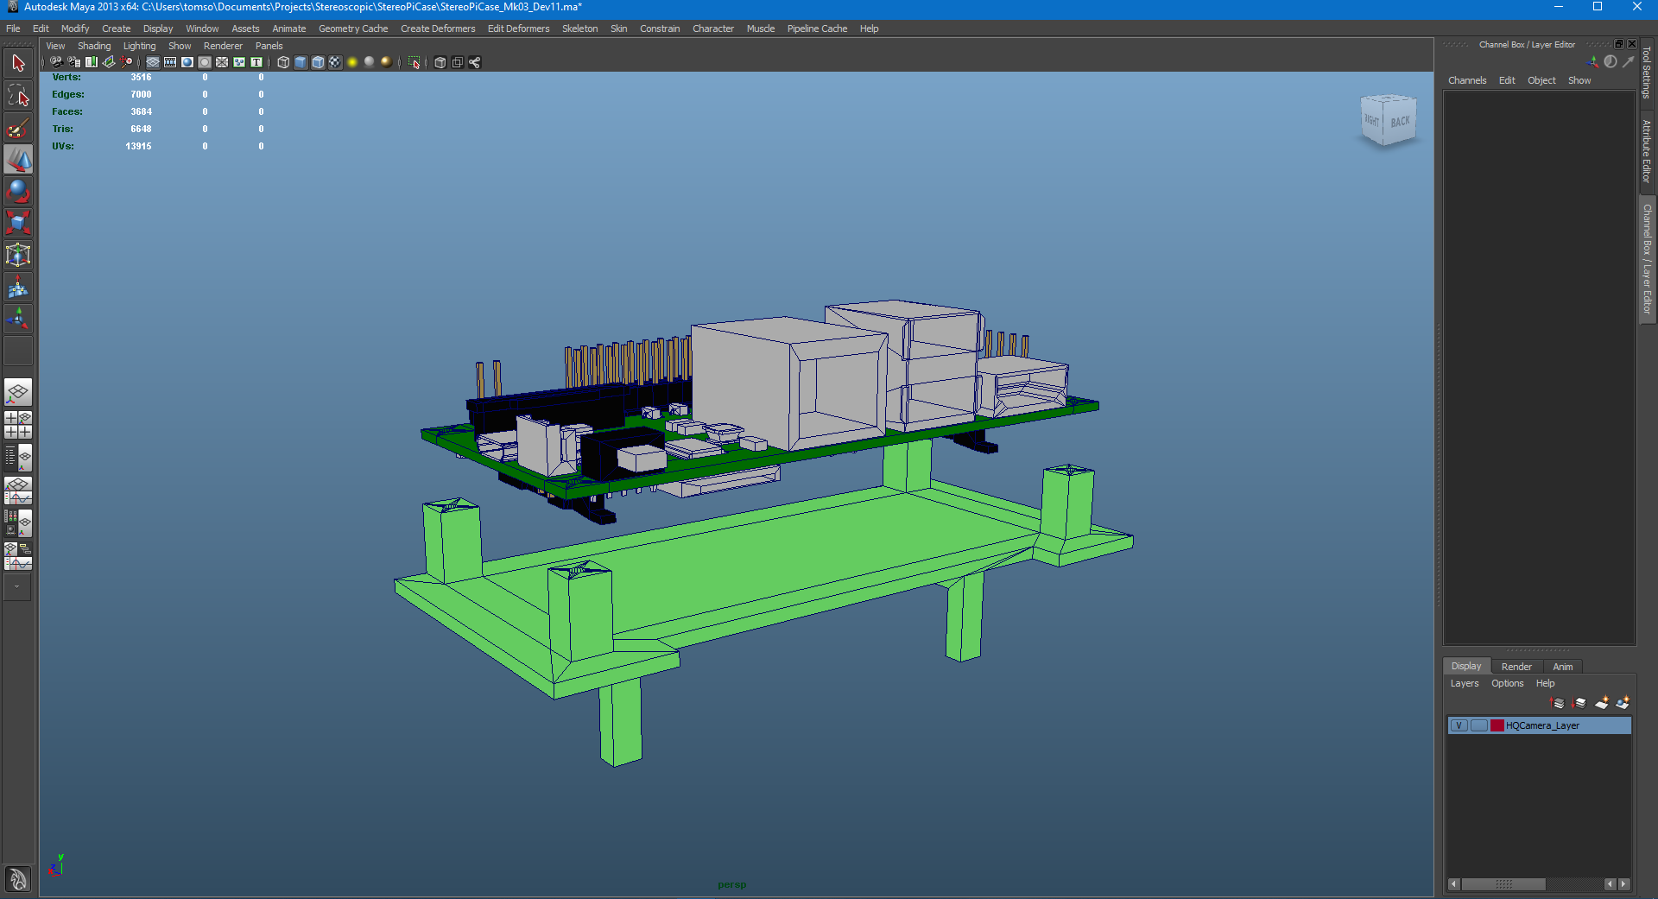Expand the layer editor Options menu

tap(1507, 683)
